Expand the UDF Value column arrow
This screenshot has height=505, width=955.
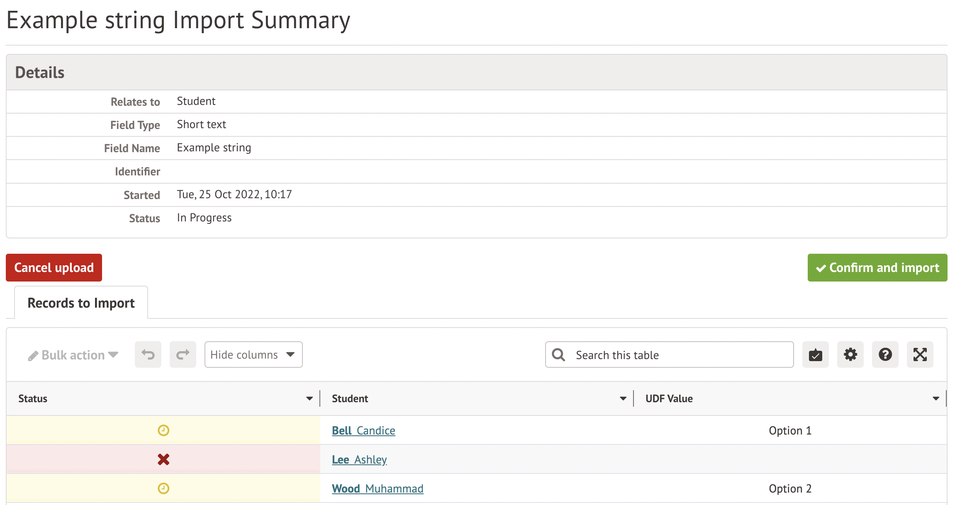tap(936, 398)
